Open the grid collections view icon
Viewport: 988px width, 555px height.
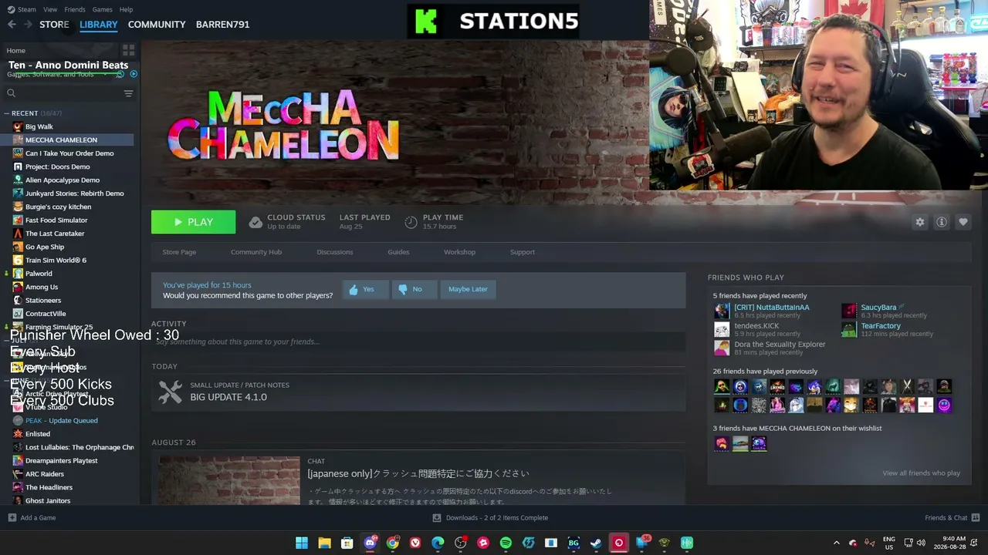pos(128,50)
